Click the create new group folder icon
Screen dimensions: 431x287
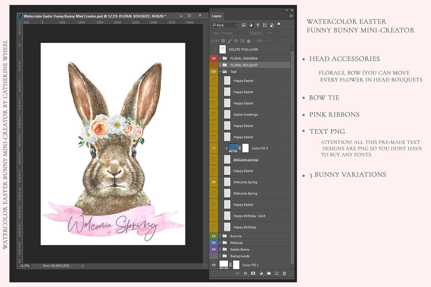(269, 273)
